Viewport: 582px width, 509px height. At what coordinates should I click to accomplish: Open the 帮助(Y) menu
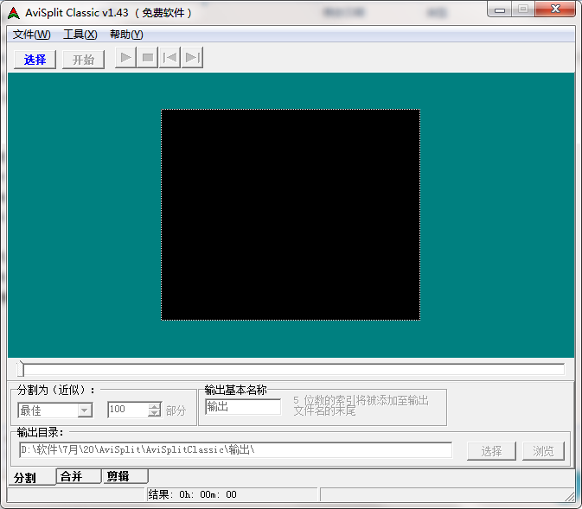pos(126,35)
